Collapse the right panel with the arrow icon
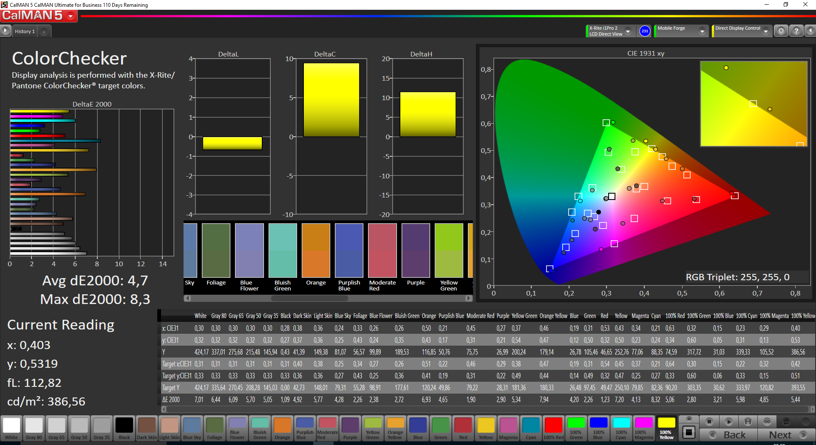The height and width of the screenshot is (445, 816). 810,31
